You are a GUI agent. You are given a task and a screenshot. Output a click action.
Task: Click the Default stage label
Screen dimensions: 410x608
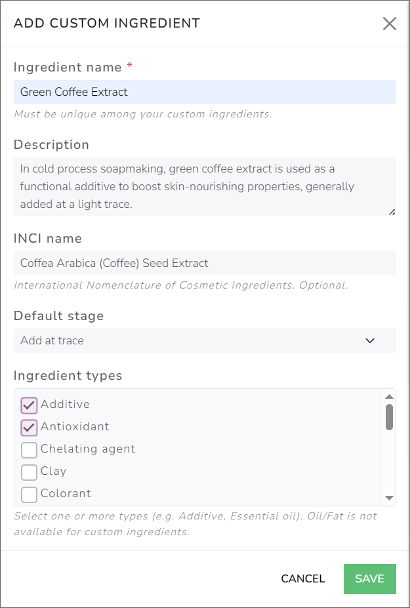coord(59,315)
